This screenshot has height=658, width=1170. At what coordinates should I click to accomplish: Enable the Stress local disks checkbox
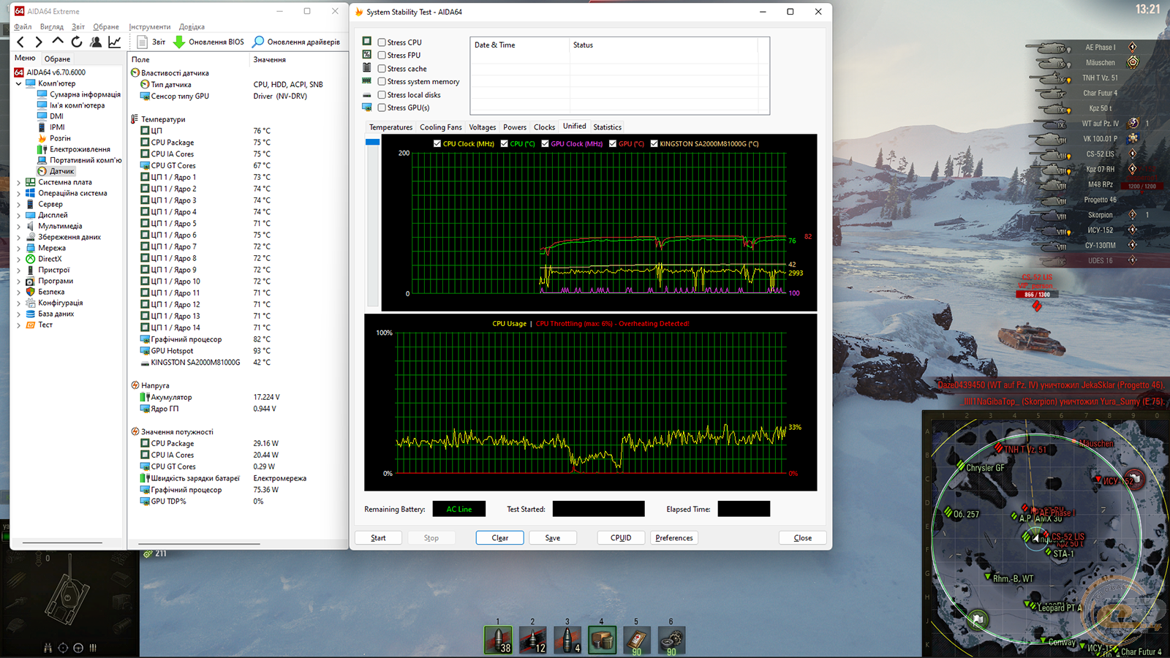pos(382,95)
